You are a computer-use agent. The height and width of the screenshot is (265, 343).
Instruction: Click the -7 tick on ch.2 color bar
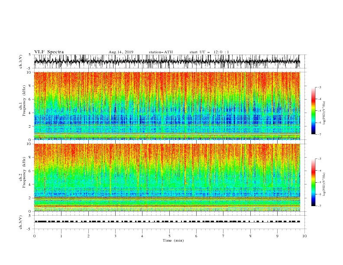319,206
